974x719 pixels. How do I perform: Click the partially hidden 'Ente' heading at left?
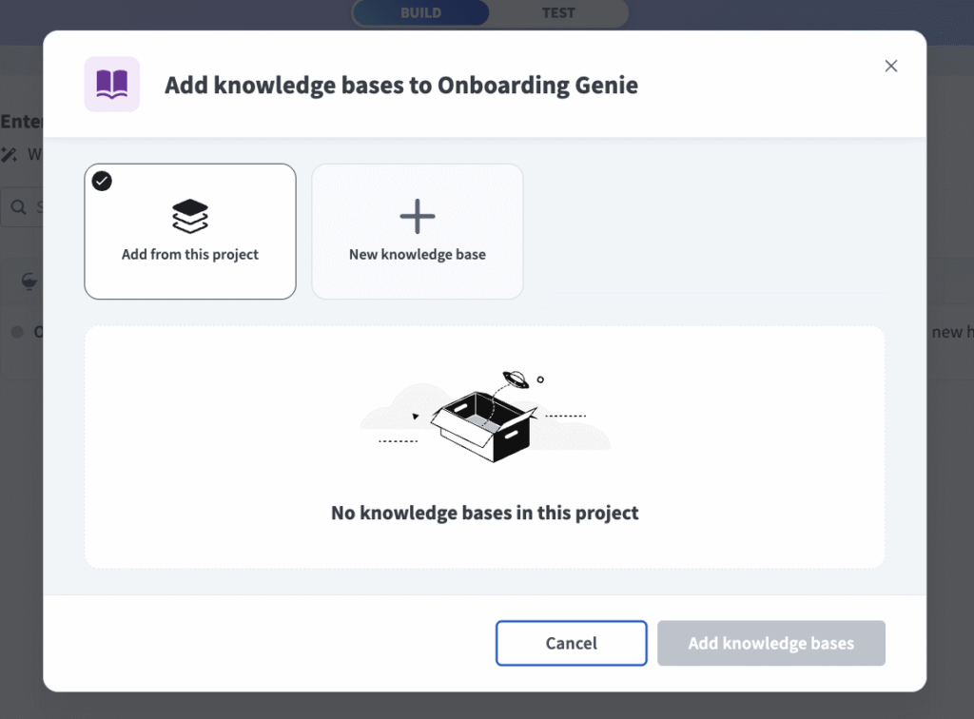(21, 122)
